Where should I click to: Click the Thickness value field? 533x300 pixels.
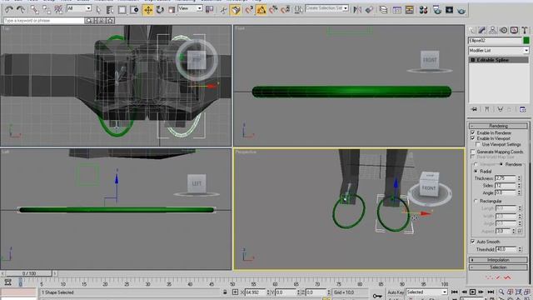pos(506,178)
